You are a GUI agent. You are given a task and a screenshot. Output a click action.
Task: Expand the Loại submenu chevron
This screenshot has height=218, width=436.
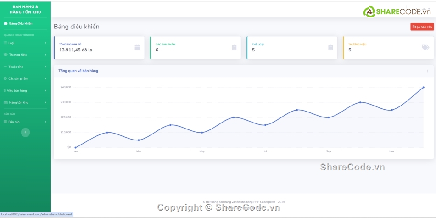click(45, 43)
